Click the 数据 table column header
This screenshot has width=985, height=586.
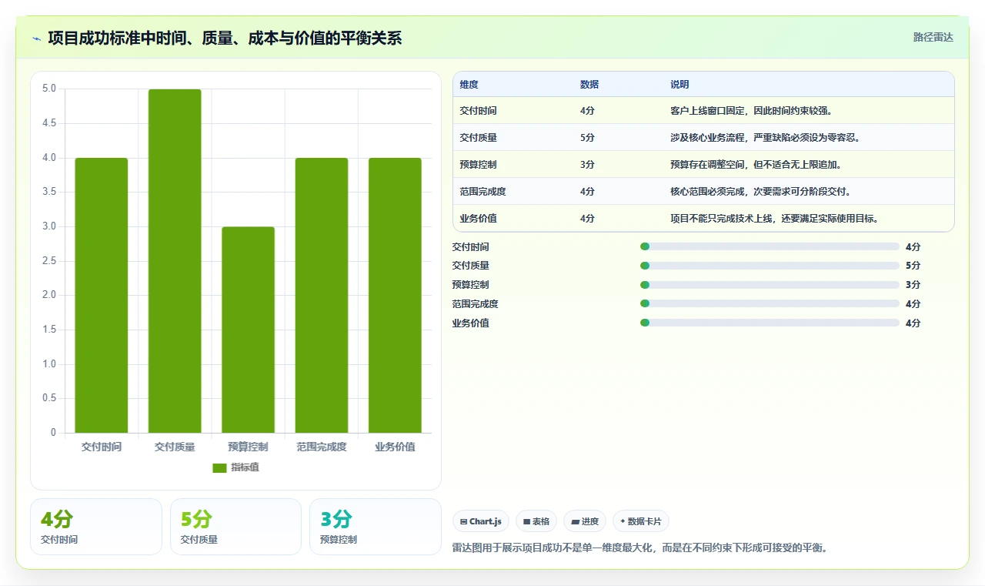tap(589, 85)
